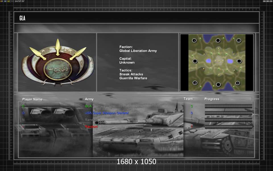Image resolution: width=273 pixels, height=171 pixels.
Task: Click the 'Faction:' label
Action: pyautogui.click(x=126, y=47)
